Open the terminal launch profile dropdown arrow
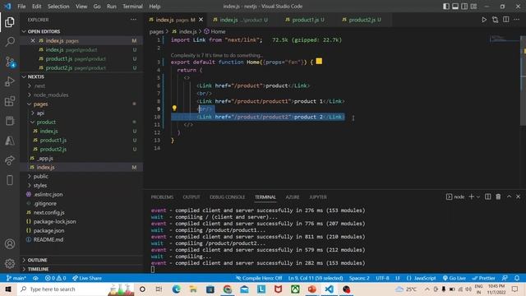 [x=478, y=197]
